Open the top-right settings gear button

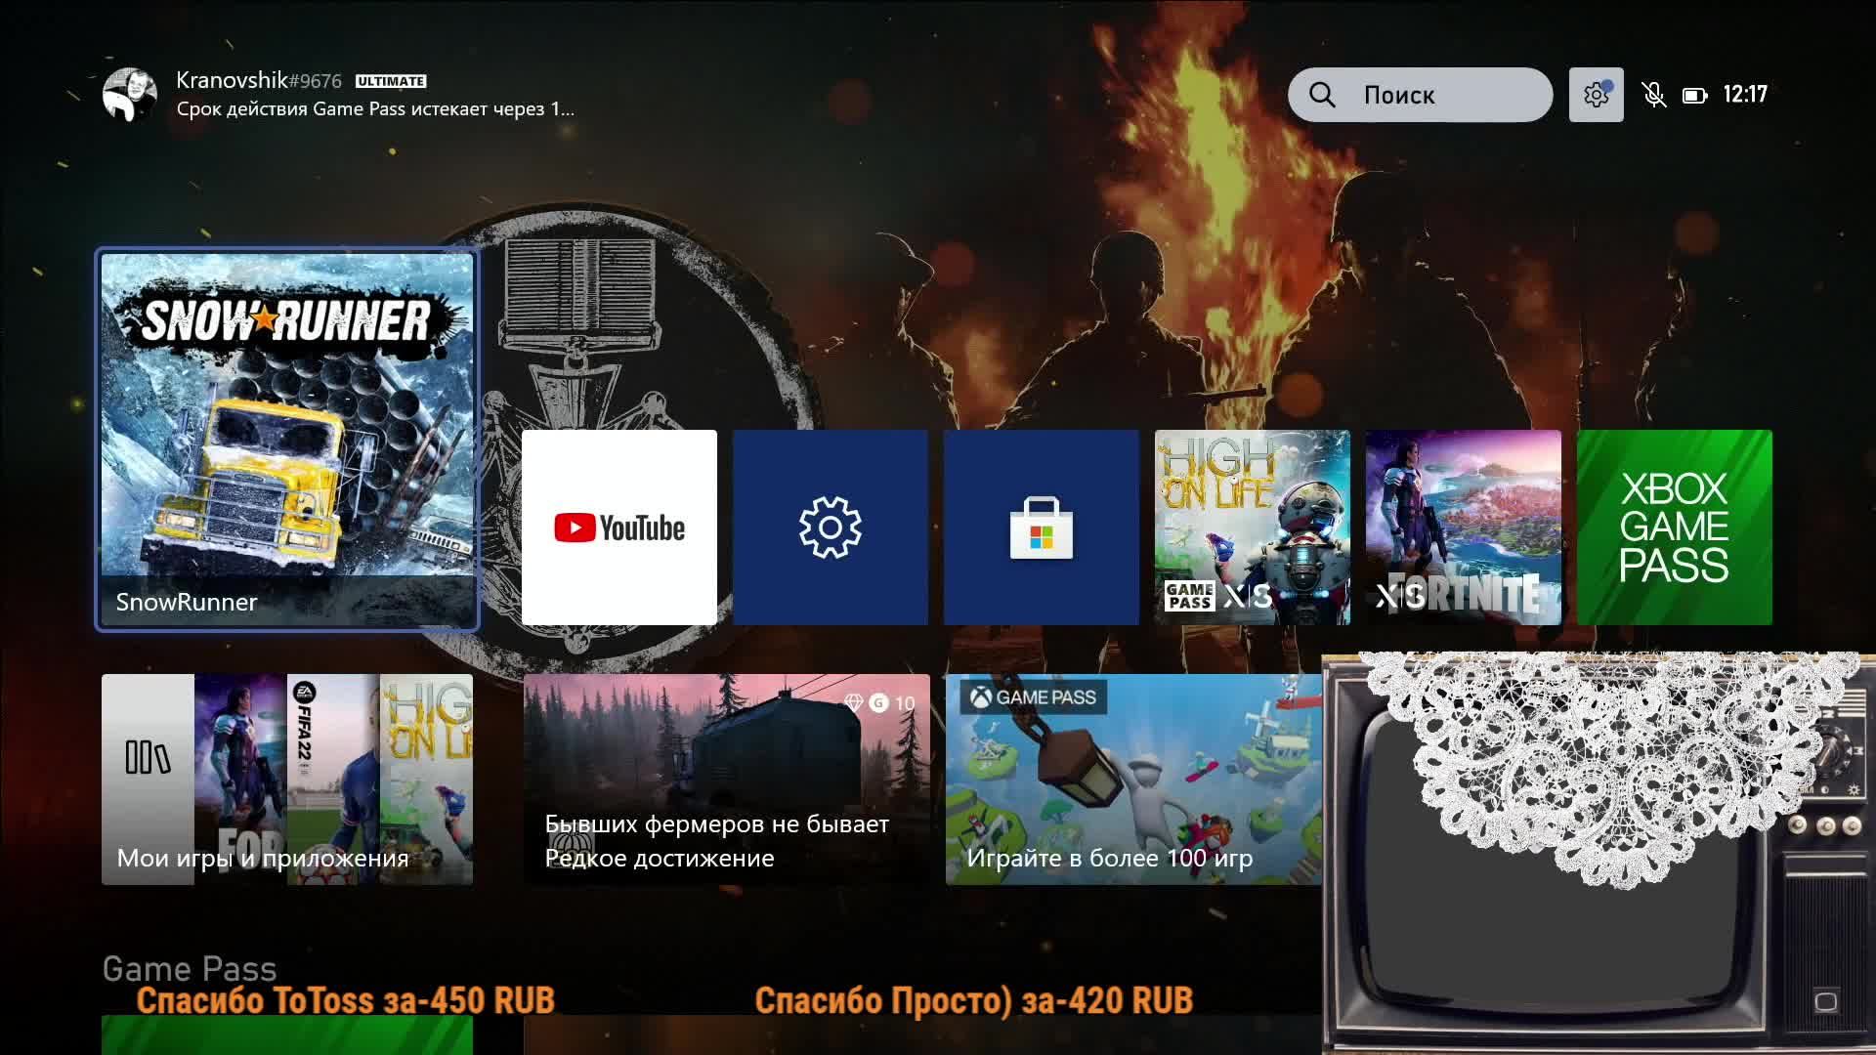(x=1596, y=95)
